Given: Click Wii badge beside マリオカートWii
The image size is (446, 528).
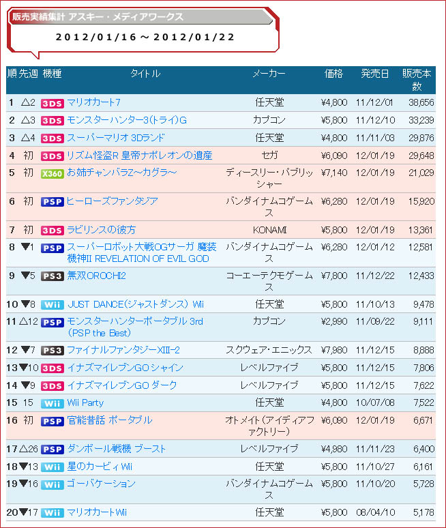Looking at the screenshot, I should point(53,513).
